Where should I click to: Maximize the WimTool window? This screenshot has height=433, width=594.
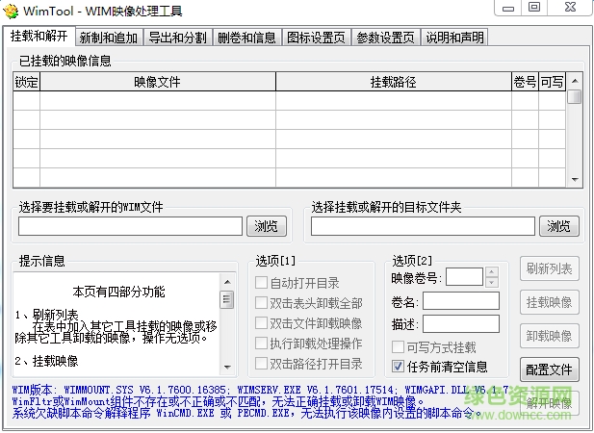coord(534,7)
